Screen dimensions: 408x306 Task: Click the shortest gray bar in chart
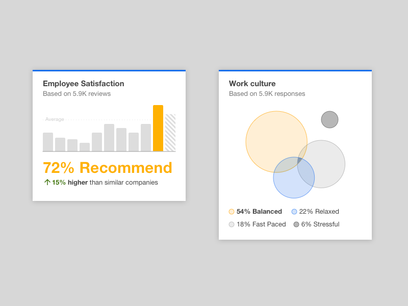point(85,147)
